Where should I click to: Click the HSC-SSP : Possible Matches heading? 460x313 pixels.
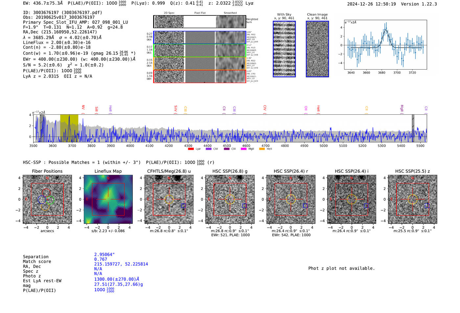click(x=82, y=162)
